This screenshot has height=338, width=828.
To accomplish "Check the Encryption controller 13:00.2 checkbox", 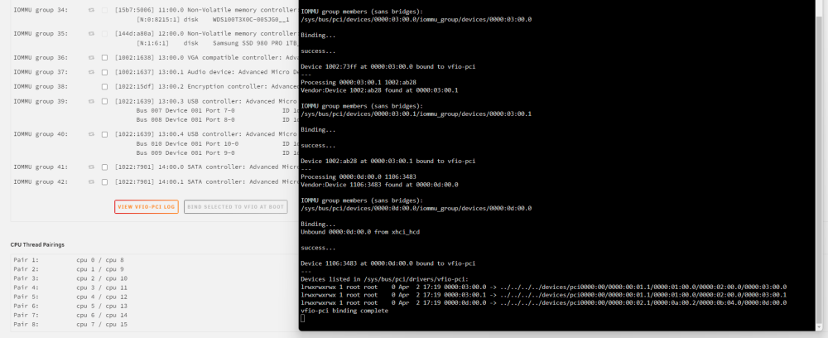I will click(104, 87).
